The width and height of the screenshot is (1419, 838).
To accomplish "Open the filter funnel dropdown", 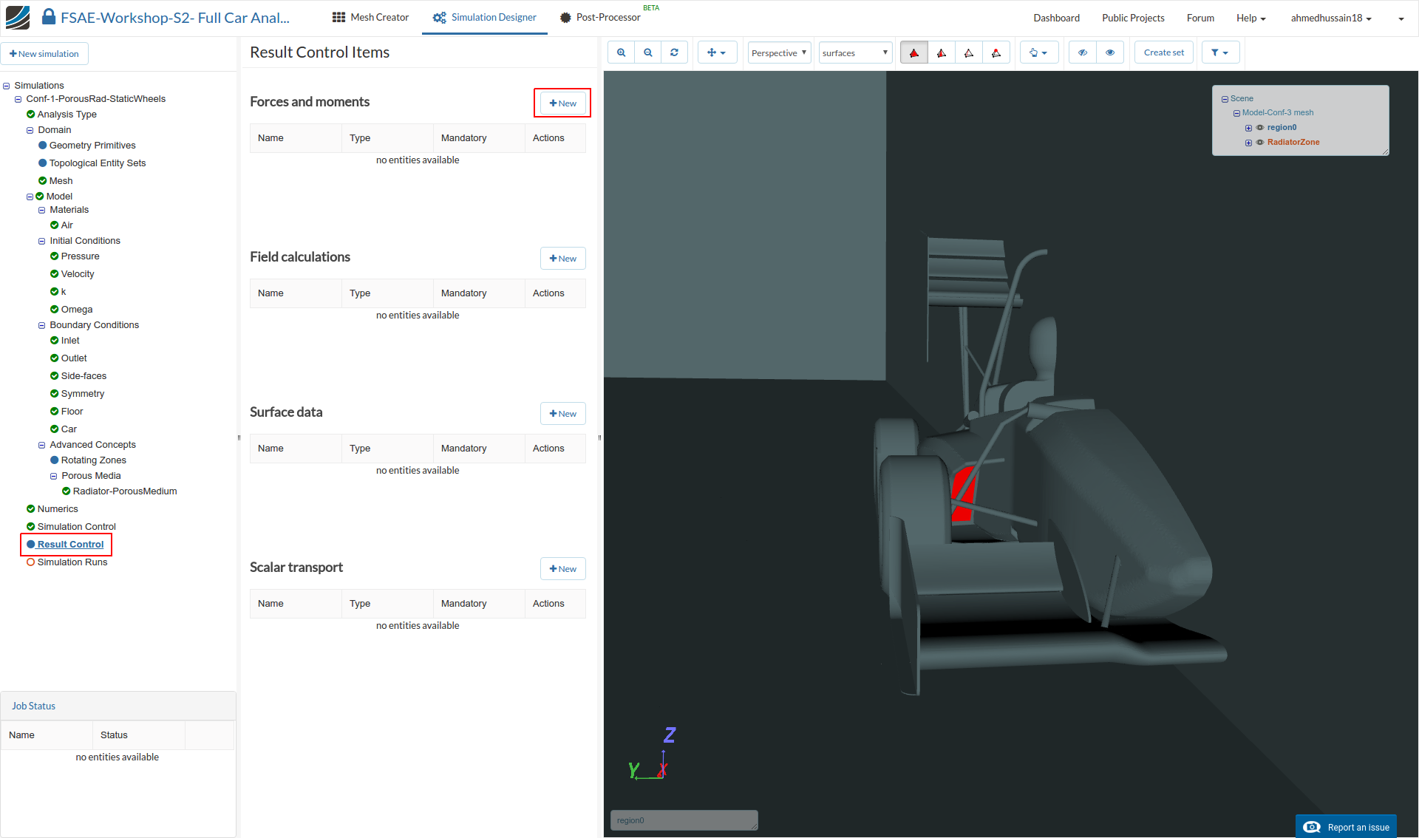I will pyautogui.click(x=1219, y=52).
